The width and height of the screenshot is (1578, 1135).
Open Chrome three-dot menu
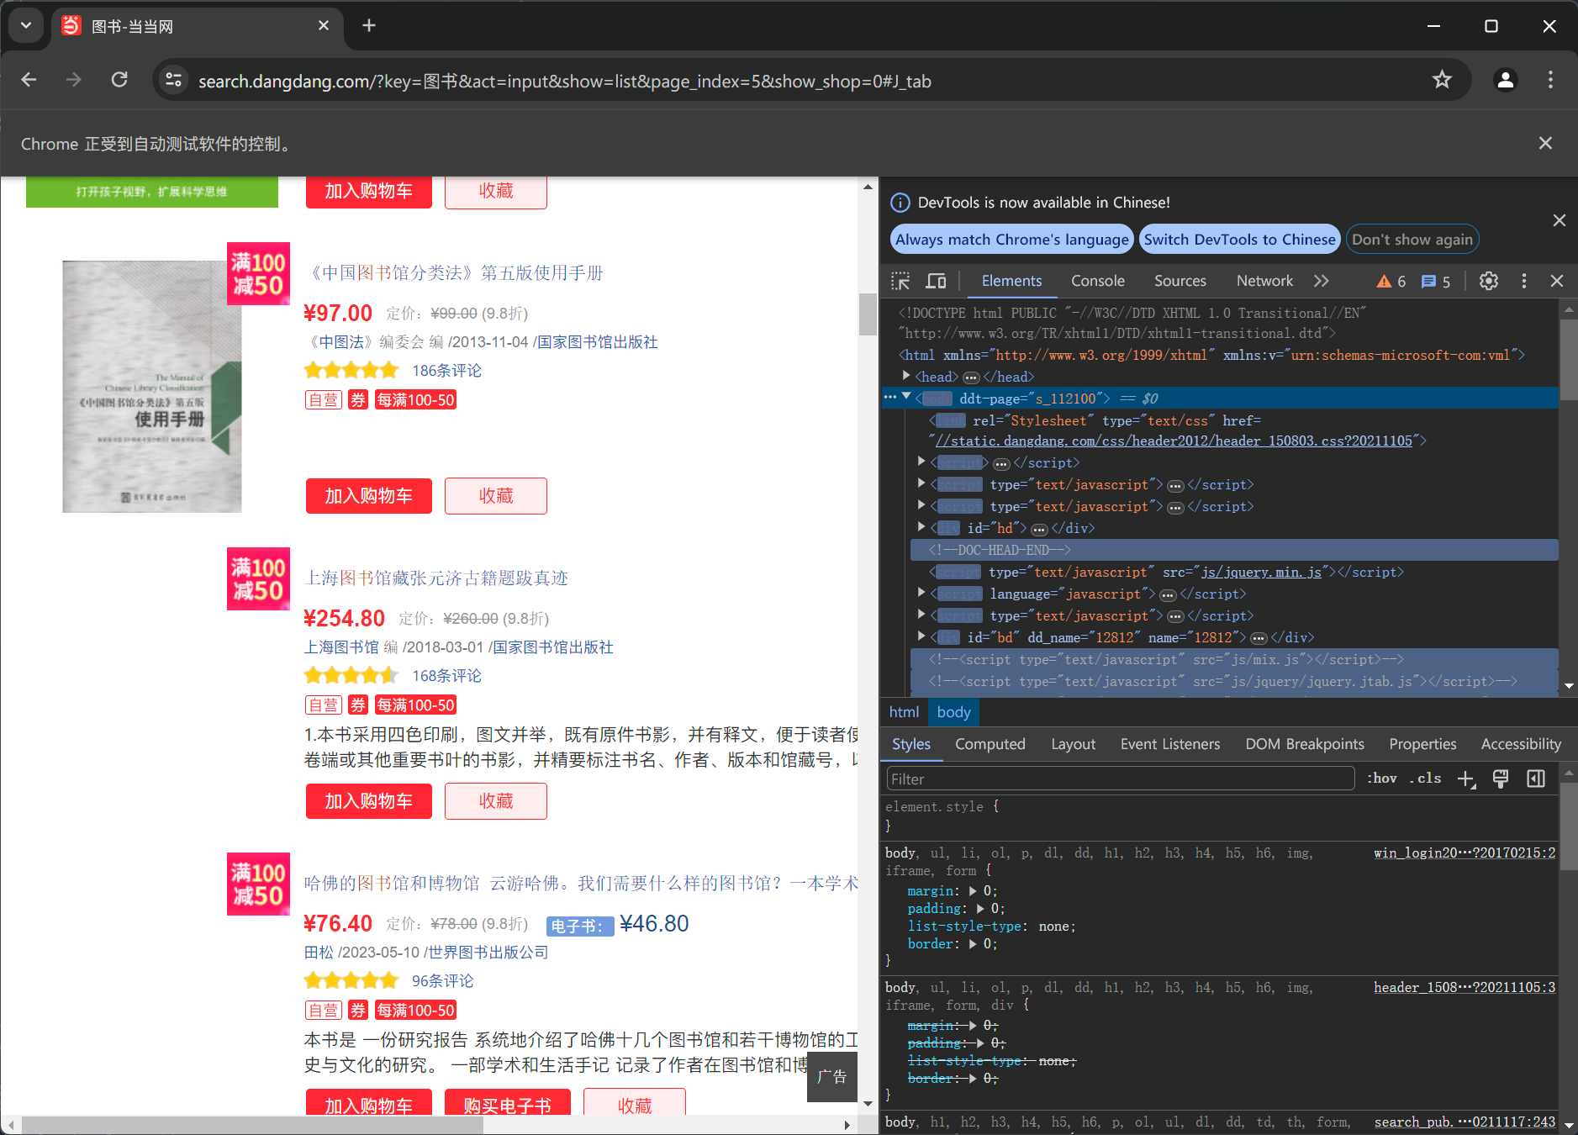pos(1551,80)
